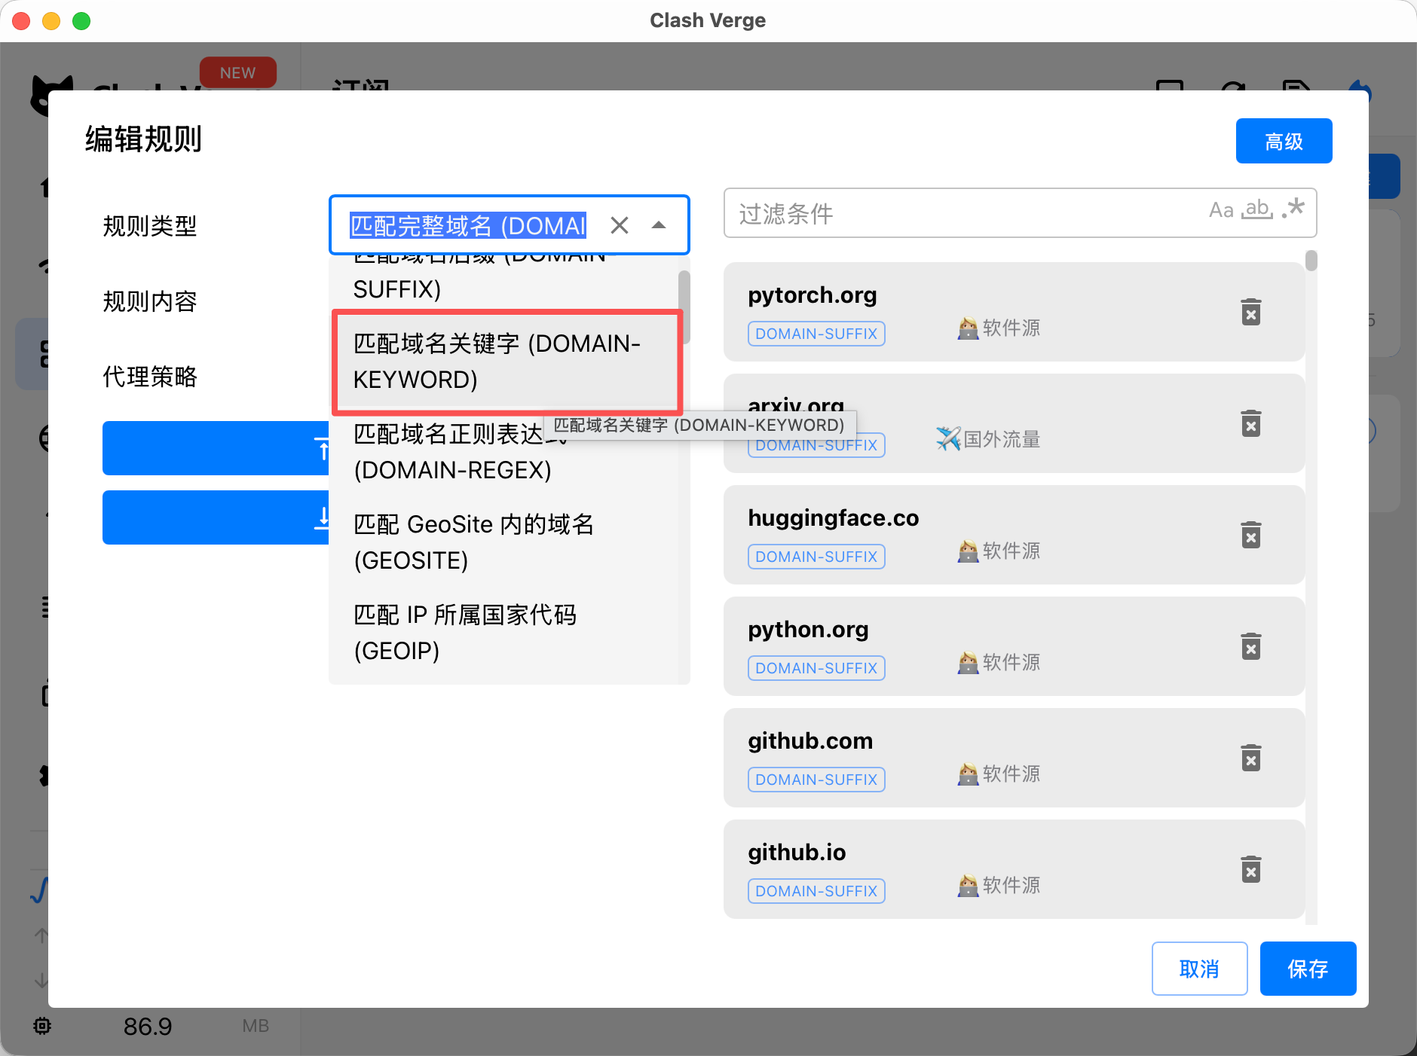This screenshot has width=1417, height=1056.
Task: Click the rule list scrollbar
Action: coord(1311,262)
